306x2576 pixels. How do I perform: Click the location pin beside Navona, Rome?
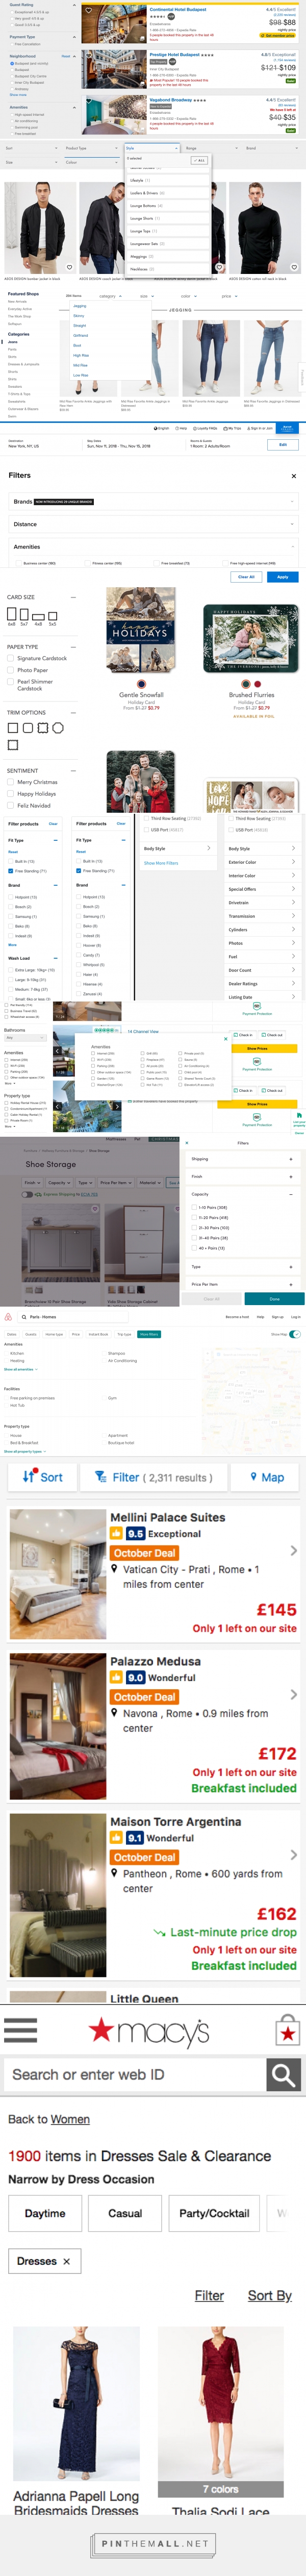point(115,1713)
